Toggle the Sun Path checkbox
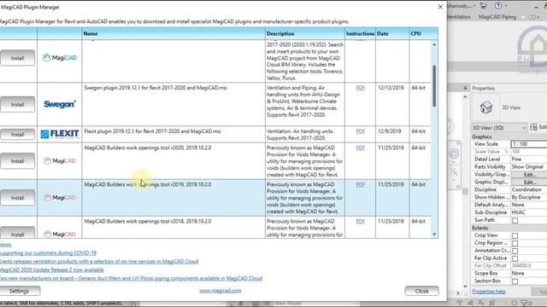Viewport: 547px width, 307px height. coord(515,220)
